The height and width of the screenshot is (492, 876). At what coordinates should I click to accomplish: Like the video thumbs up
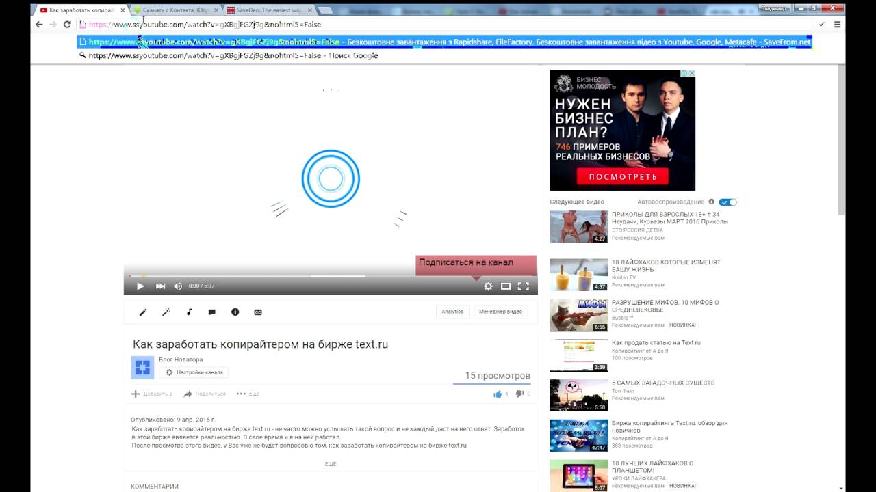pos(498,394)
